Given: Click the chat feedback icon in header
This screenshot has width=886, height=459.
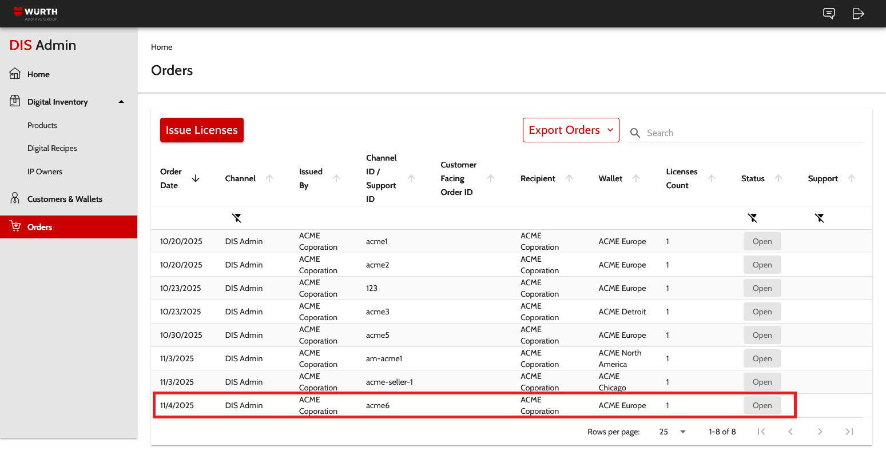Looking at the screenshot, I should pyautogui.click(x=829, y=14).
